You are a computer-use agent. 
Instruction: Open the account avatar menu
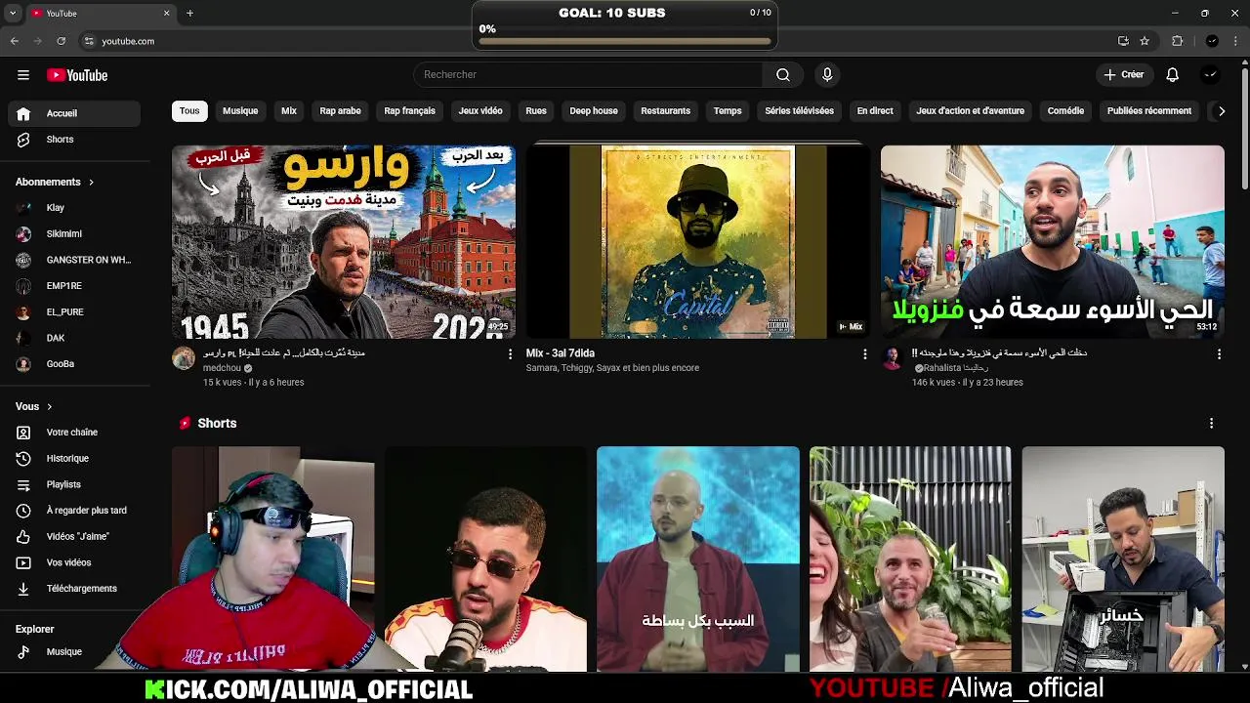click(x=1211, y=75)
